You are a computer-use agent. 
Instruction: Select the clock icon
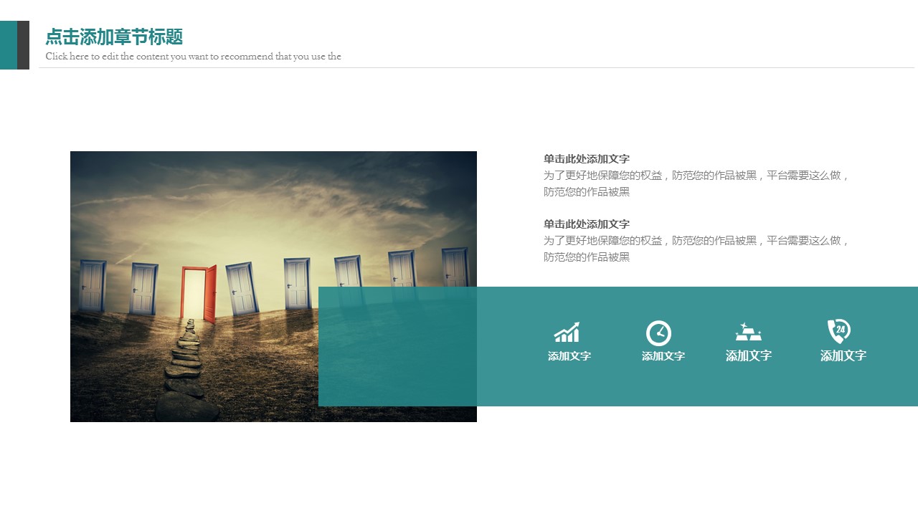[x=658, y=333]
